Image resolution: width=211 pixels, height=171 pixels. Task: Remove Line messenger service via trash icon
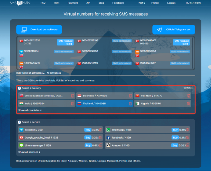click(x=100, y=145)
